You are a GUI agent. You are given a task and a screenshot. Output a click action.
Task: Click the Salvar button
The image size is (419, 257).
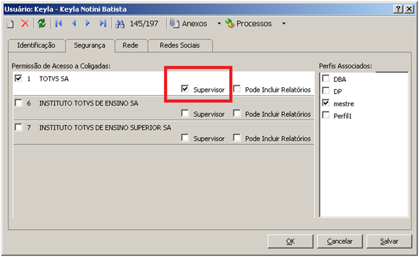point(389,241)
